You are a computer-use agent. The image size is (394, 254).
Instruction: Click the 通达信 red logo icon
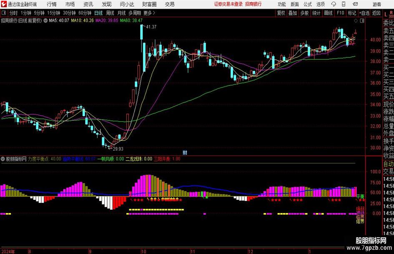tap(4, 4)
